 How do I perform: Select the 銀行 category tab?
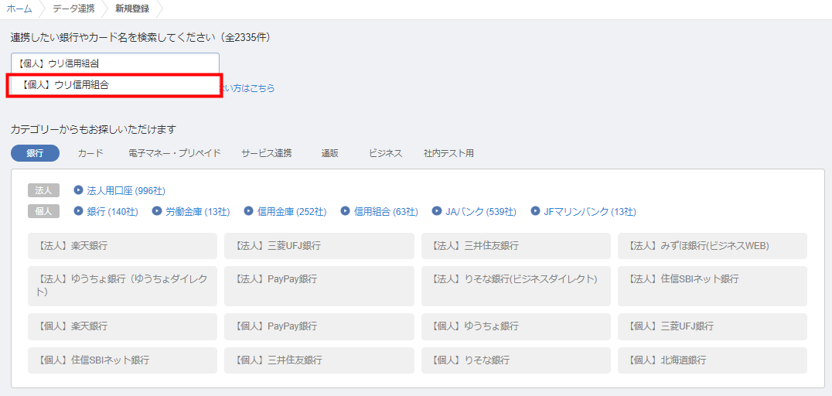pos(35,153)
